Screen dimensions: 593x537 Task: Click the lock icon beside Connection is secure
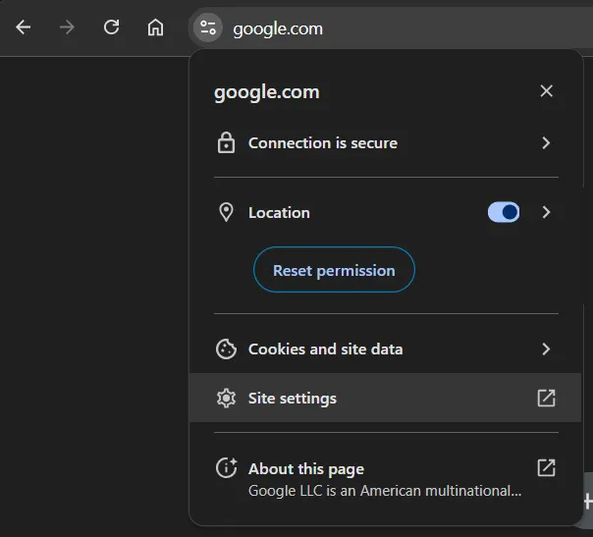click(226, 142)
